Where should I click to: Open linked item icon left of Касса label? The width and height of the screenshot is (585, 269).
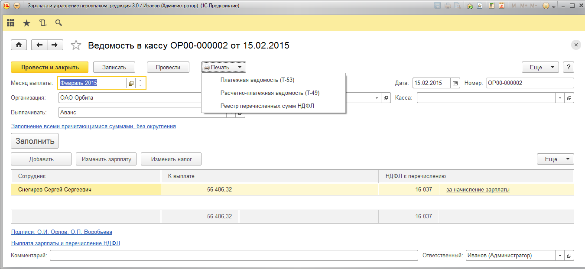(385, 98)
